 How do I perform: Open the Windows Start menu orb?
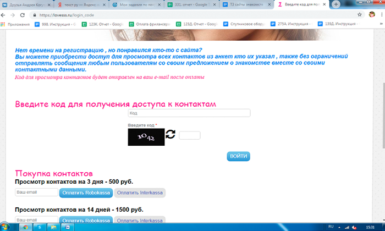click(5, 227)
